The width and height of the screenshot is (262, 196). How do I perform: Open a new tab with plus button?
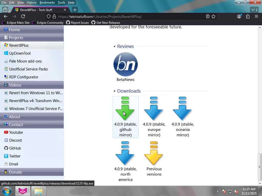(75, 10)
